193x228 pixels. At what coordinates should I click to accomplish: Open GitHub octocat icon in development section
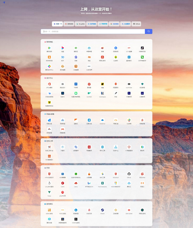pyautogui.click(x=129, y=174)
